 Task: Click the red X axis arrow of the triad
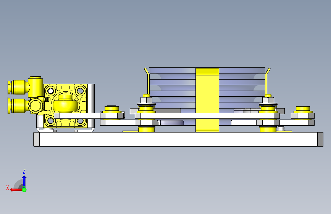[x=16, y=190]
